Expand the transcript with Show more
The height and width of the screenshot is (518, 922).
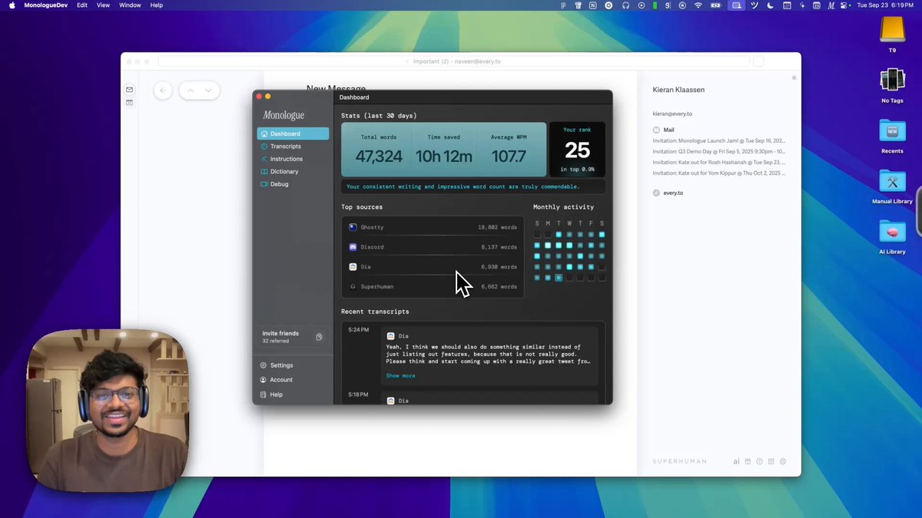pyautogui.click(x=400, y=376)
